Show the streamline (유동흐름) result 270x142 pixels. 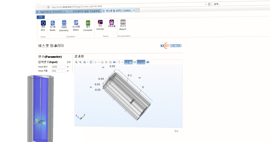[x=112, y=22]
